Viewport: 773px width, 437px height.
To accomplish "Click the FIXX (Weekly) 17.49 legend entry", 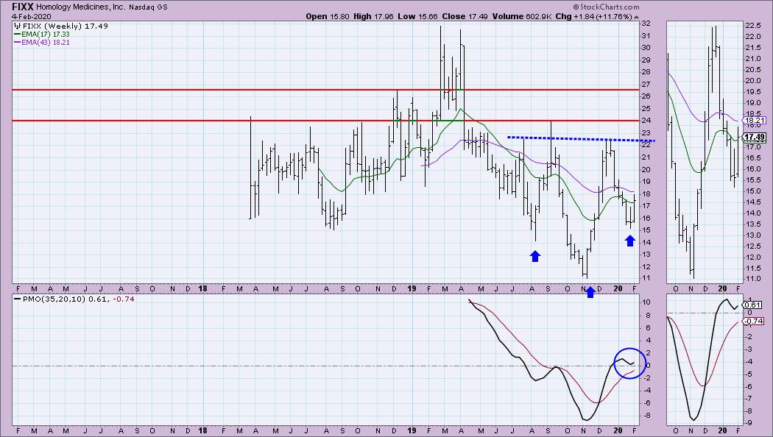I will (65, 26).
